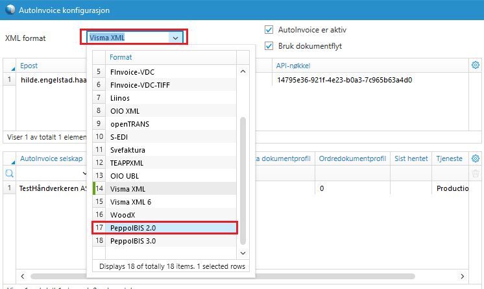This screenshot has height=289, width=484.
Task: Select PeppolBIS 2.0 from the format list
Action: tap(165, 228)
